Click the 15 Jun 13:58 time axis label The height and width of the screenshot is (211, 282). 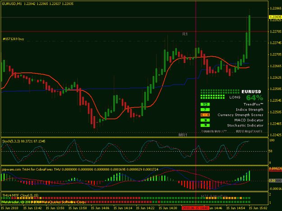pos(78,208)
